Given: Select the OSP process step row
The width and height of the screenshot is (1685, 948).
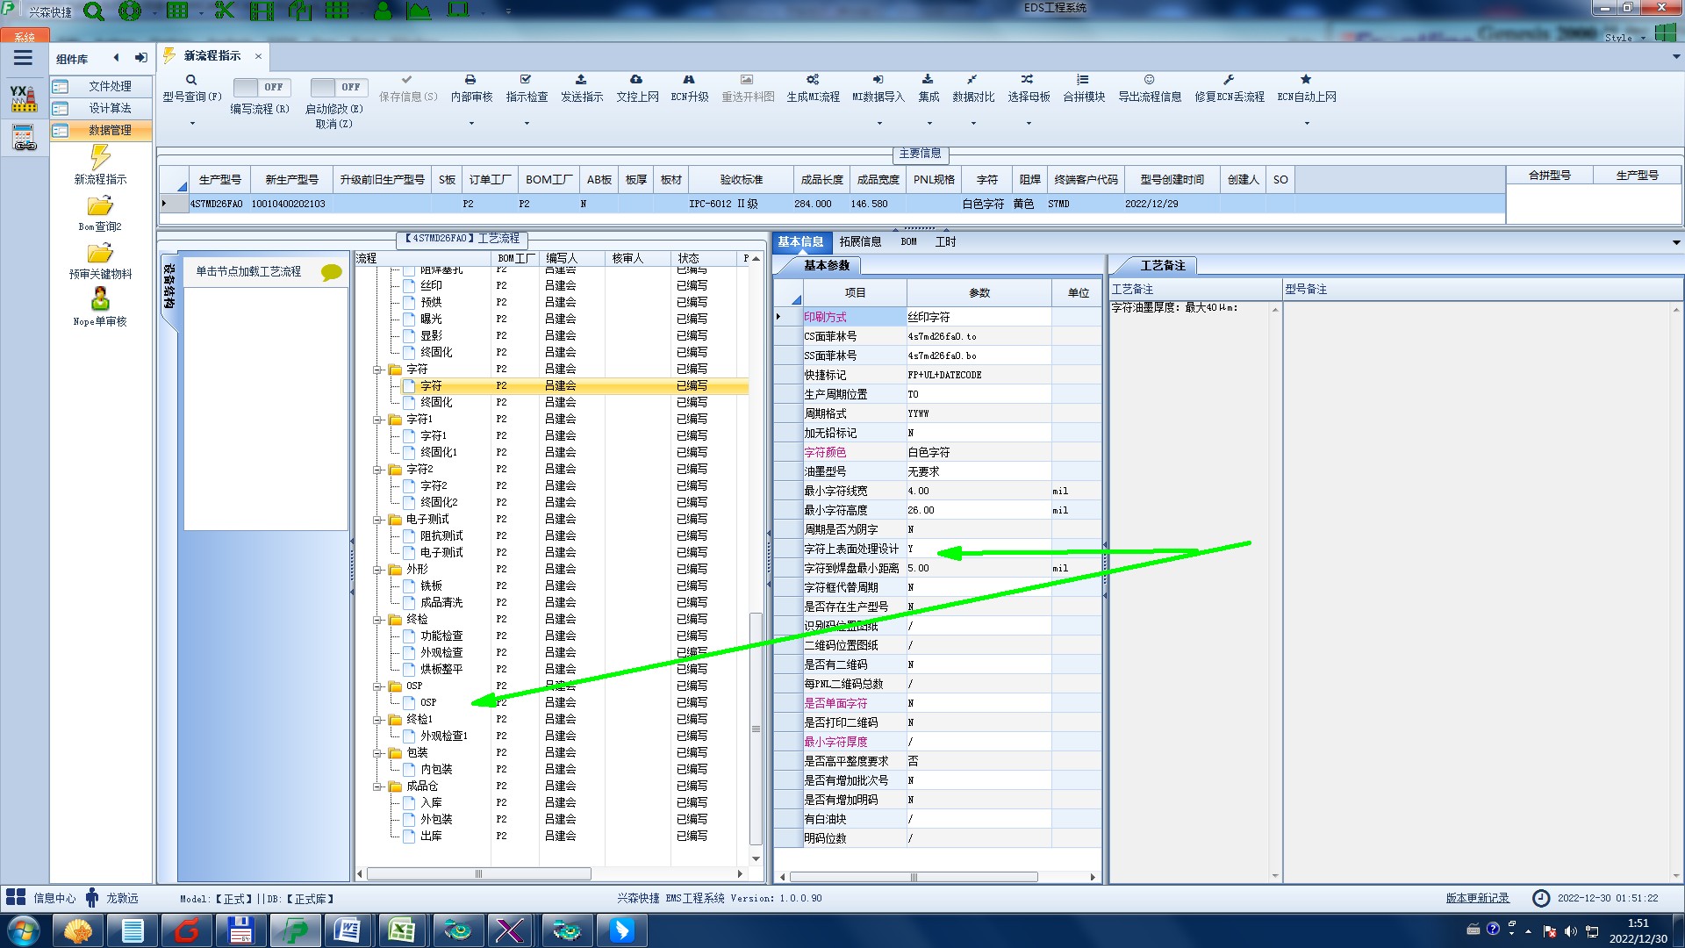Looking at the screenshot, I should tap(552, 703).
